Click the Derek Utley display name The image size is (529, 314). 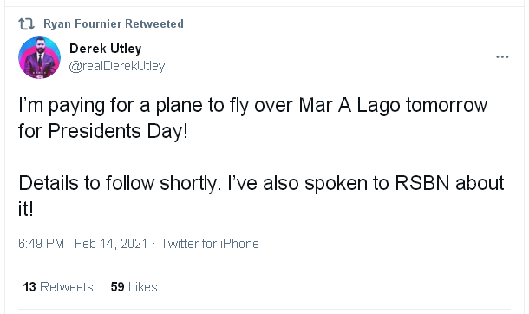(105, 49)
